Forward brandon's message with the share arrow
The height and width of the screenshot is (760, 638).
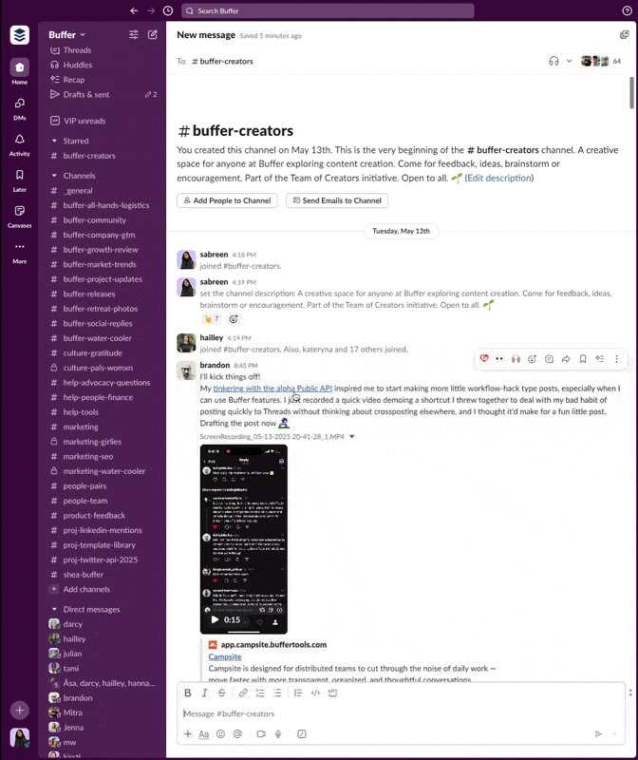point(566,359)
